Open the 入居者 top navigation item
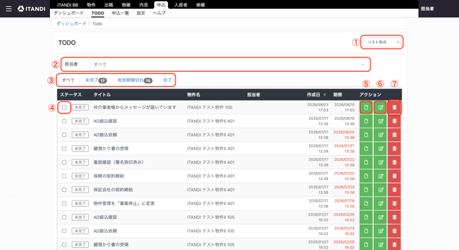 point(181,5)
